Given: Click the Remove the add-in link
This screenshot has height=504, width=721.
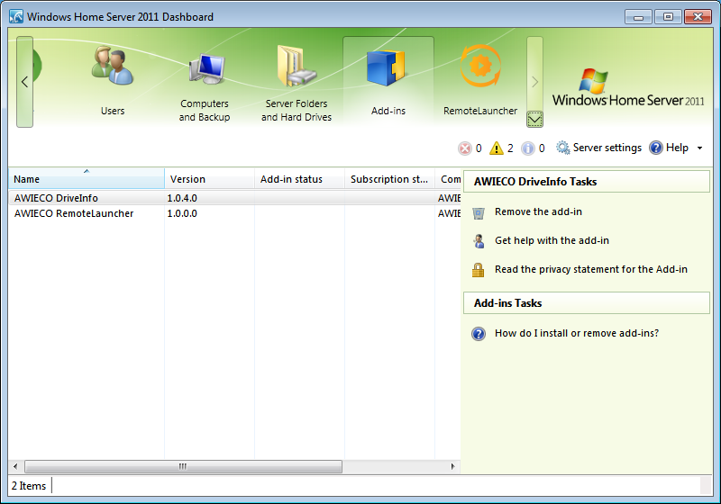Looking at the screenshot, I should coord(538,211).
